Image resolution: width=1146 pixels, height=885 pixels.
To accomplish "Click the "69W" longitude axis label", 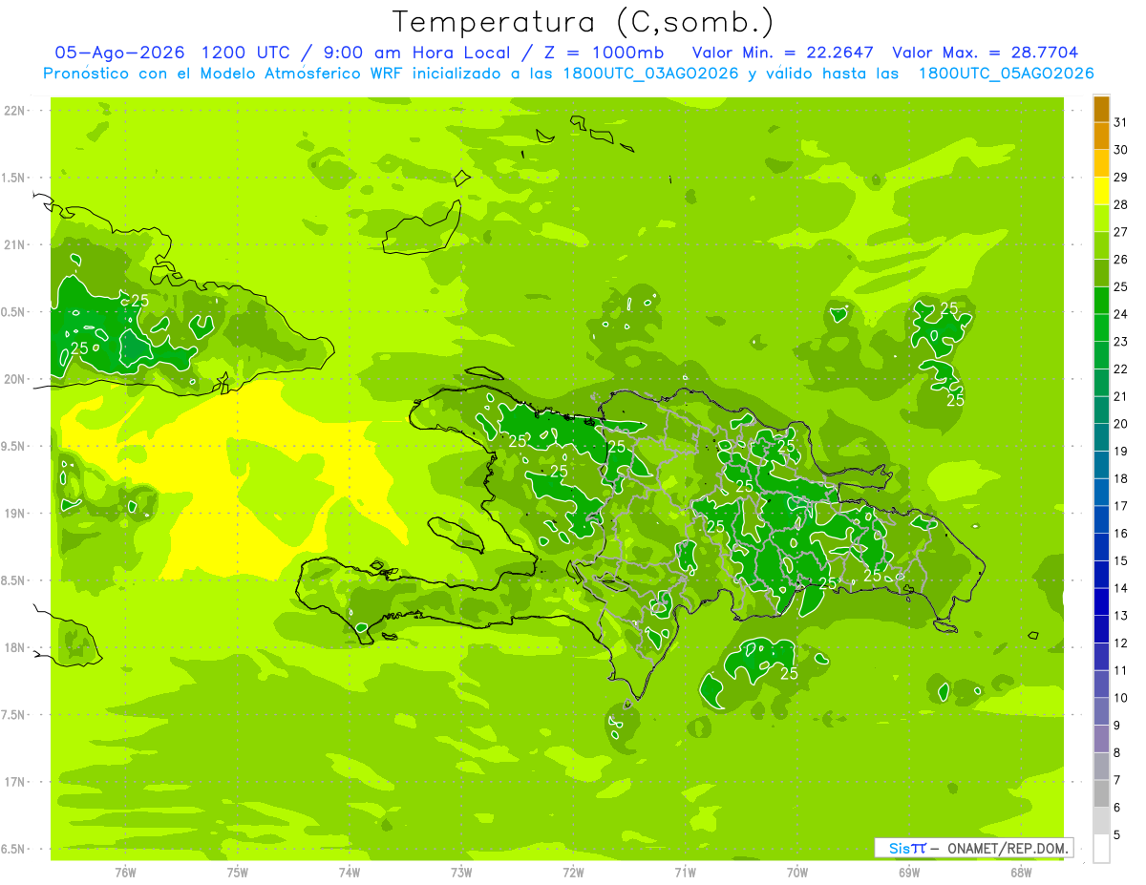I will [x=909, y=872].
